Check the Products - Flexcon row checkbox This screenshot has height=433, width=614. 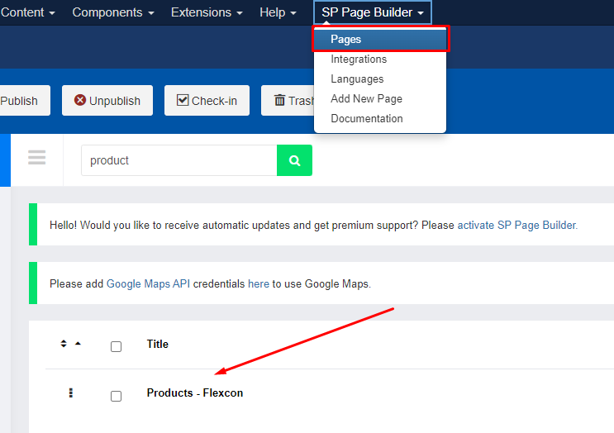click(116, 396)
